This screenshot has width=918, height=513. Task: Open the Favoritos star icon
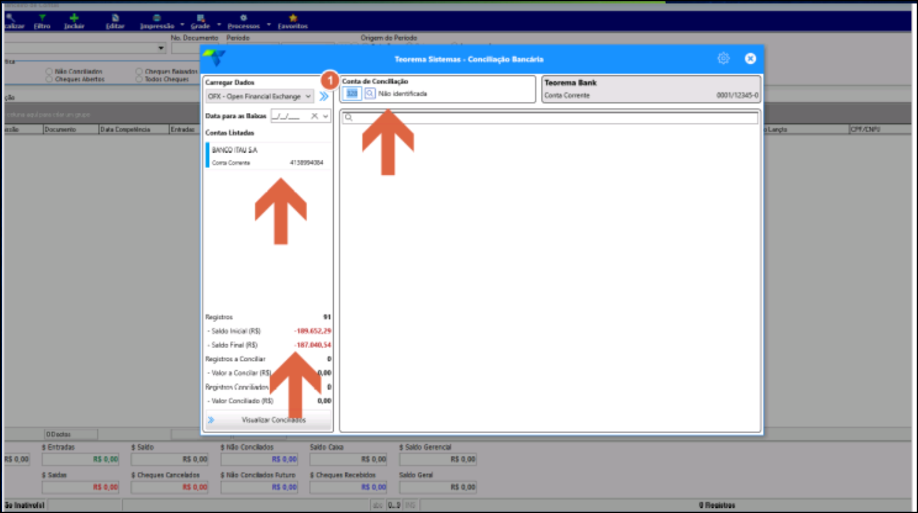tap(293, 18)
